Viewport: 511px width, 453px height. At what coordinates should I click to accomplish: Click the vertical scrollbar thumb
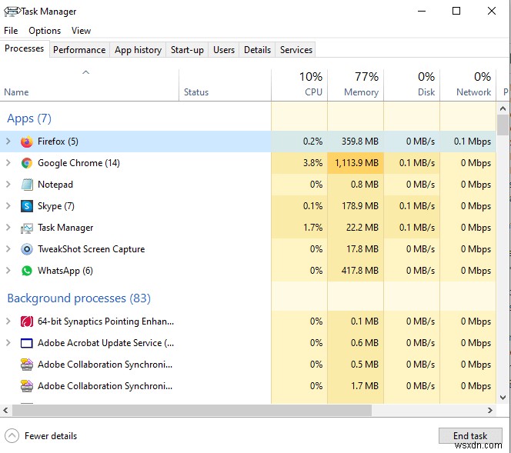pyautogui.click(x=503, y=125)
